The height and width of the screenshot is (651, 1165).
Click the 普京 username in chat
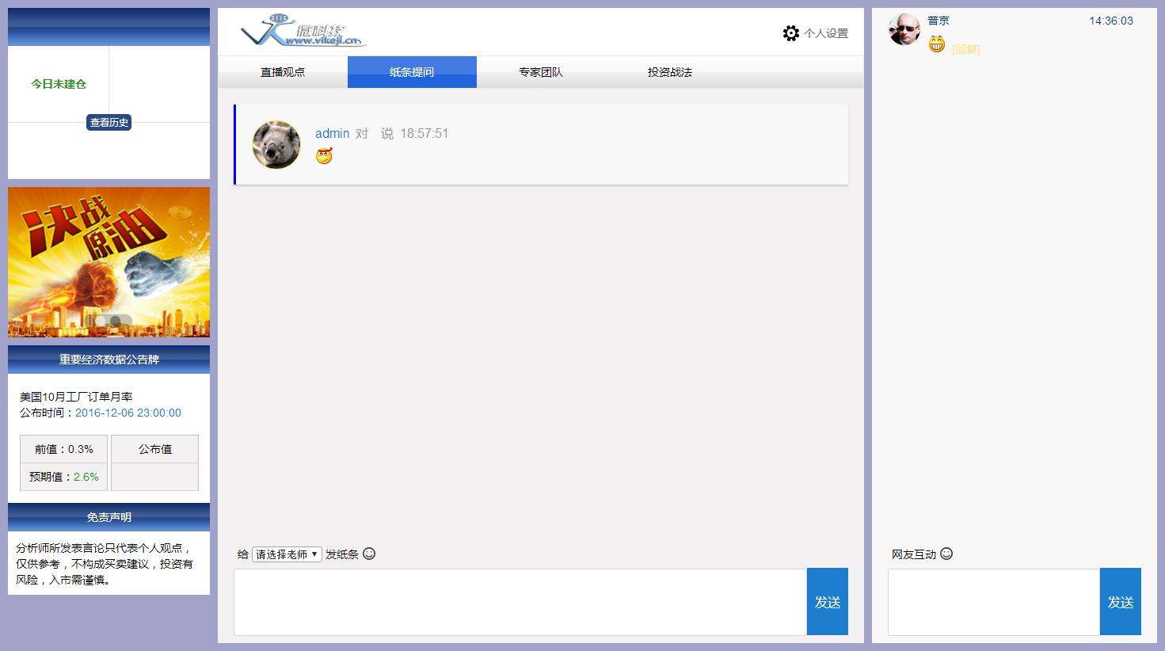pyautogui.click(x=938, y=21)
